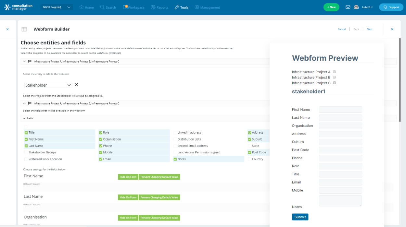Collapse the Fields section

point(24,118)
